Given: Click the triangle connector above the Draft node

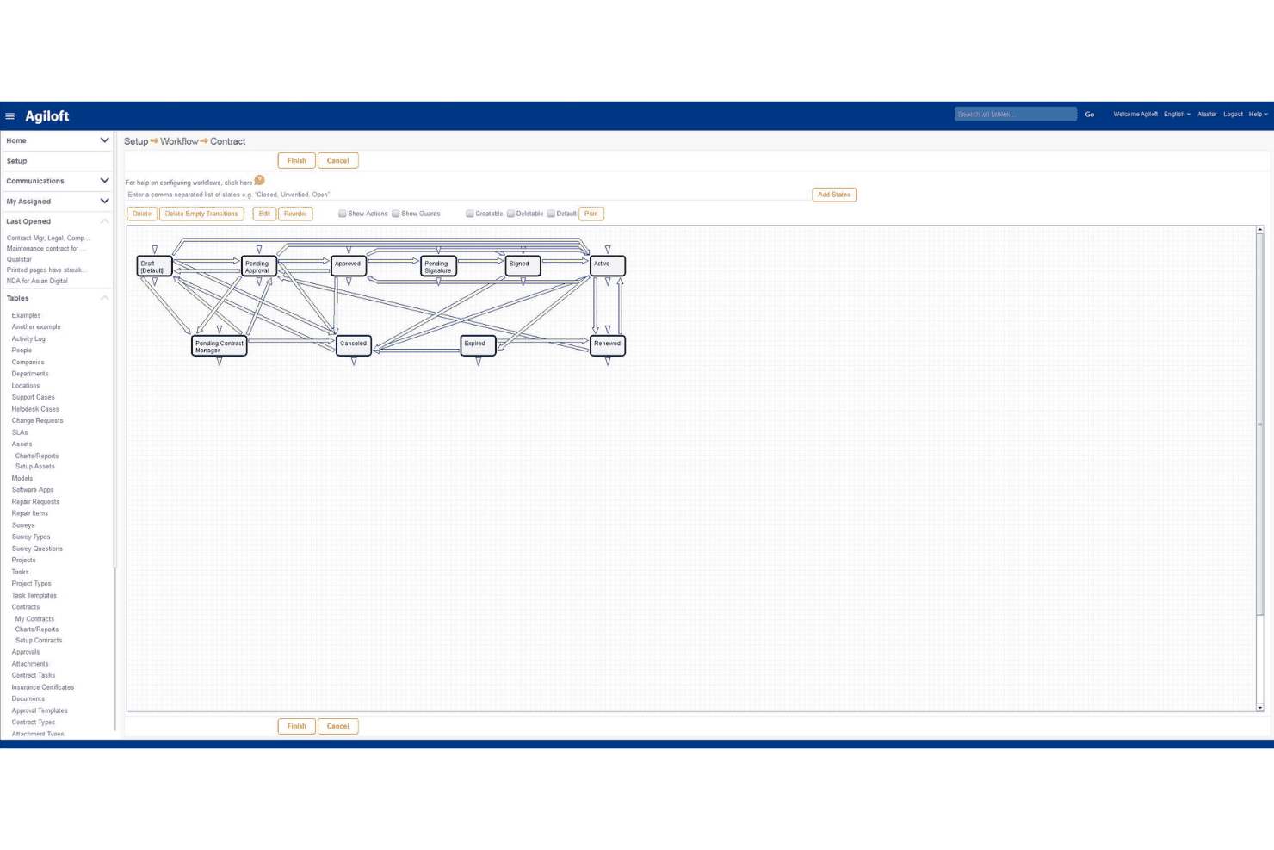Looking at the screenshot, I should (x=155, y=250).
